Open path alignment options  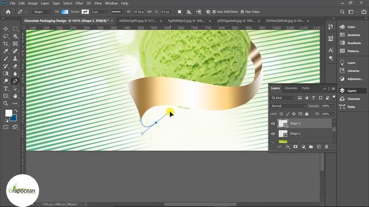point(189,11)
